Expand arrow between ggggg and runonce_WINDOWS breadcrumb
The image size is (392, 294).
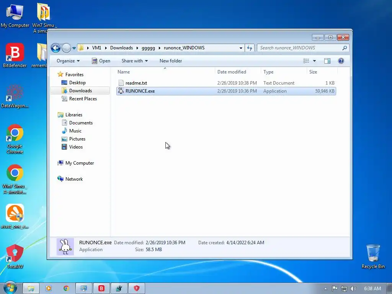pyautogui.click(x=160, y=48)
